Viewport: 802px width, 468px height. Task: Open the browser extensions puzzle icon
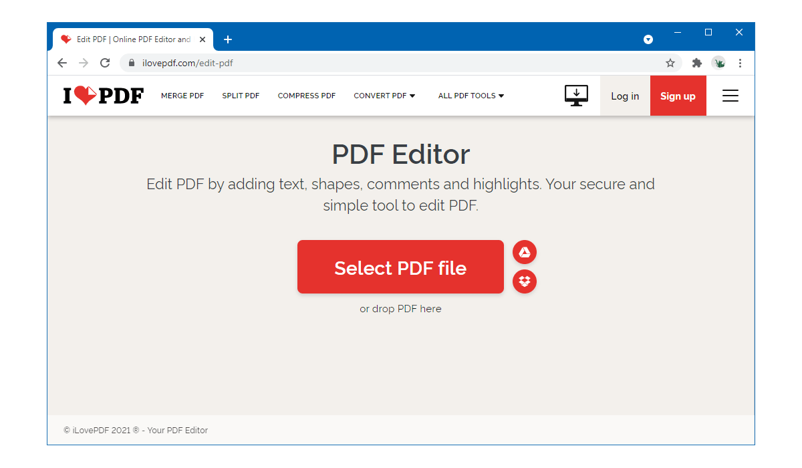click(697, 63)
